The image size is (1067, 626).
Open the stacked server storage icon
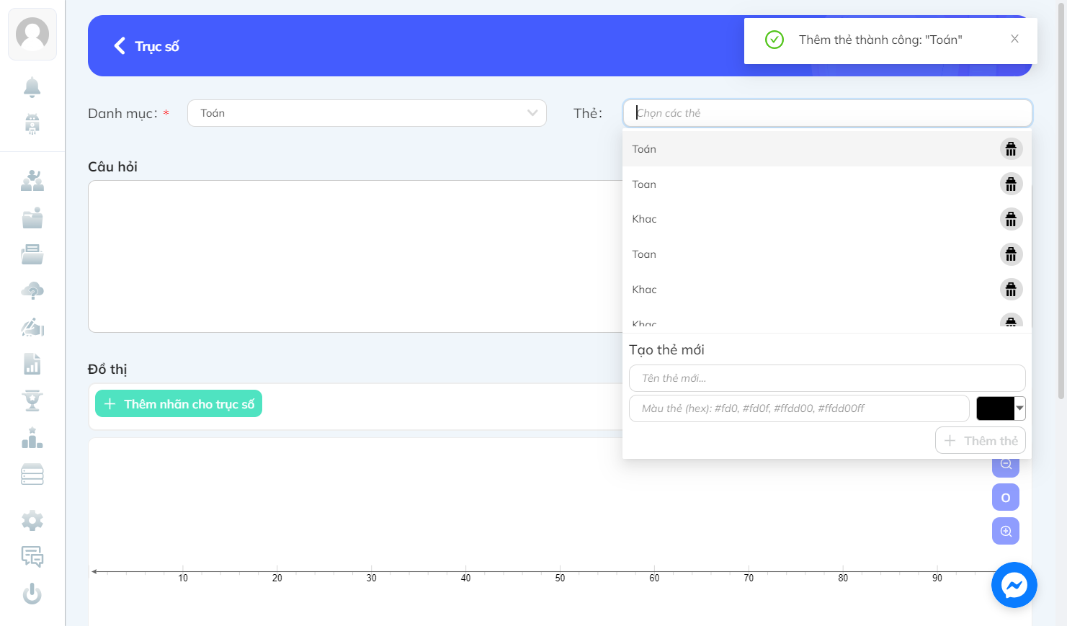32,474
